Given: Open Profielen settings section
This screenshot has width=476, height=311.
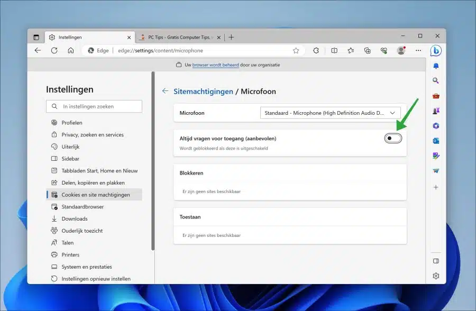Looking at the screenshot, I should point(94,122).
